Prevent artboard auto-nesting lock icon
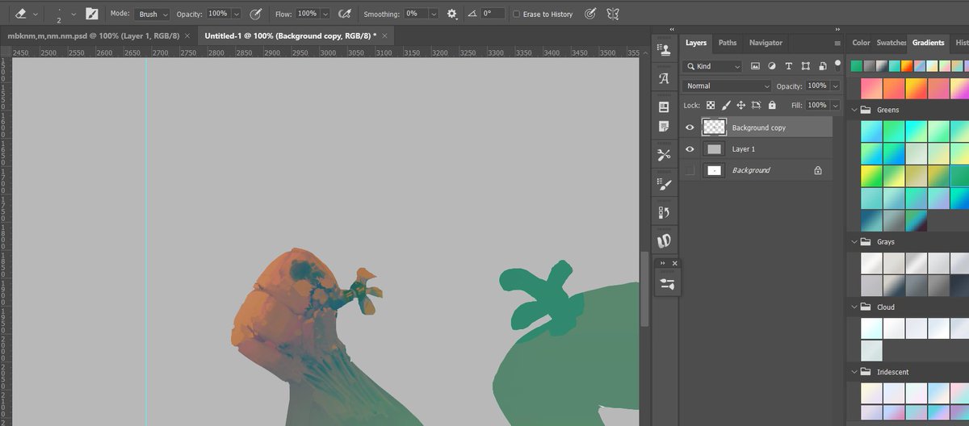 757,105
